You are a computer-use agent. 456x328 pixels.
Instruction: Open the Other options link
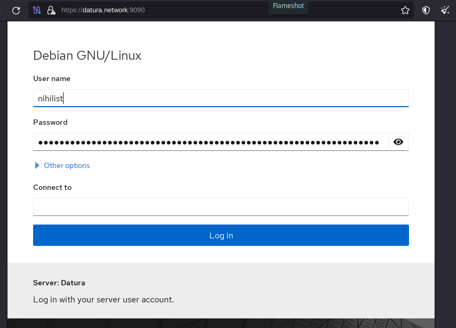[67, 165]
